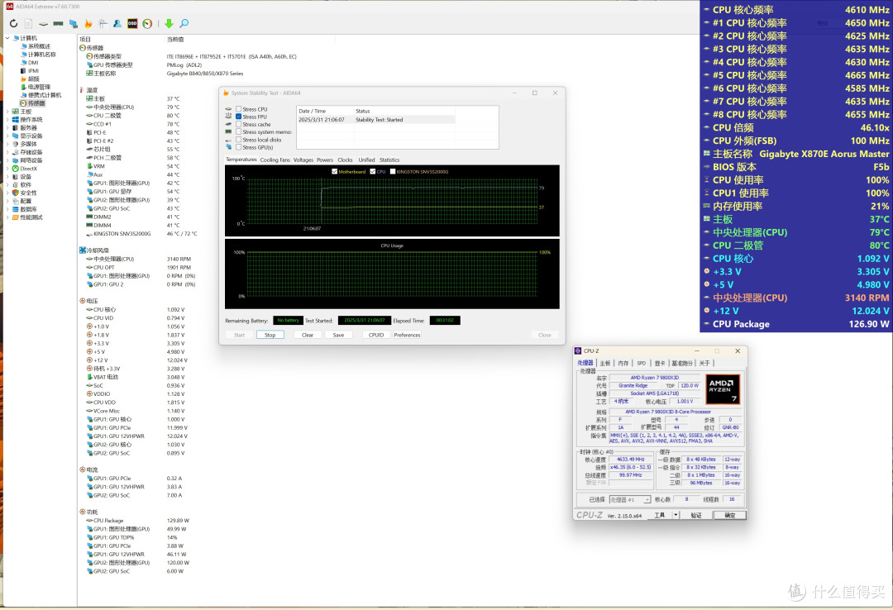Screen dimensions: 893x610
Task: Click the Save button in stability test
Action: tap(338, 335)
